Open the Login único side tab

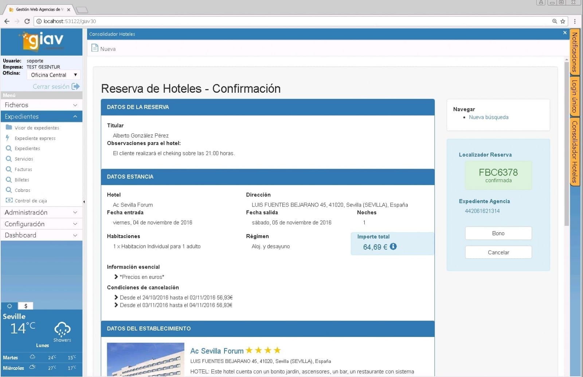click(575, 96)
